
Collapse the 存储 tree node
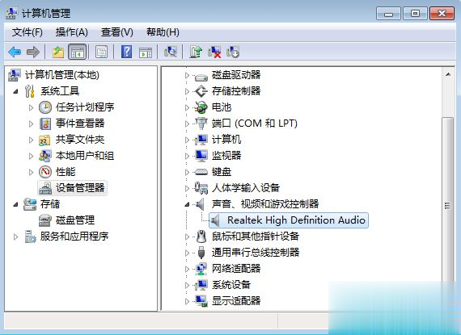15,204
